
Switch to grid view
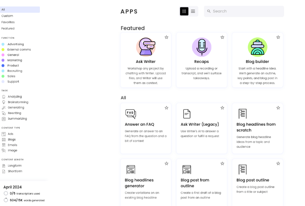tap(184, 11)
